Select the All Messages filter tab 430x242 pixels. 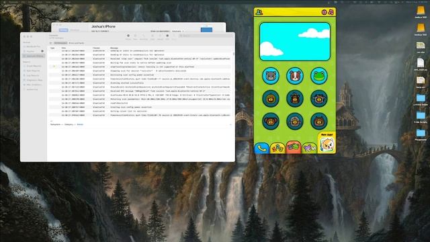click(x=60, y=43)
